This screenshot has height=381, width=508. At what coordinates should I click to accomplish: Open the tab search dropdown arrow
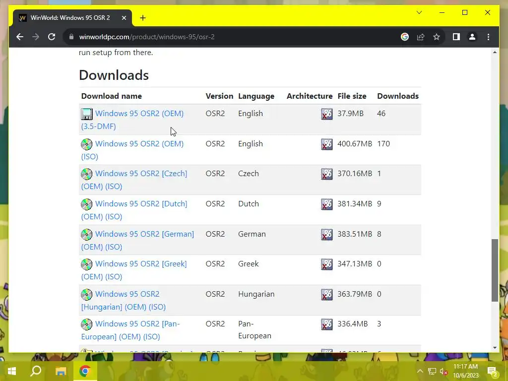pos(419,12)
